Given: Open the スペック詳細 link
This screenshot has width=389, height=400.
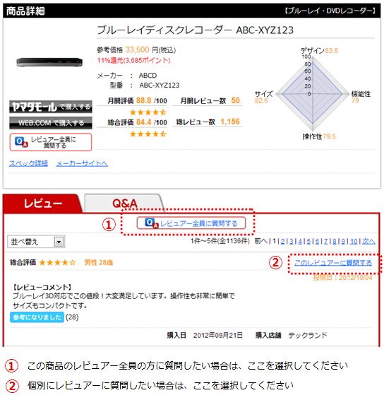Looking at the screenshot, I should [x=28, y=163].
